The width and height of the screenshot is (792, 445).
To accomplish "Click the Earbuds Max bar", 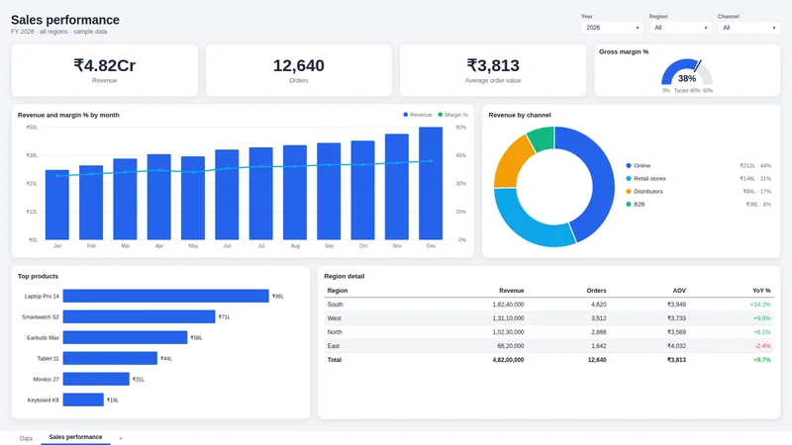I will 125,337.
